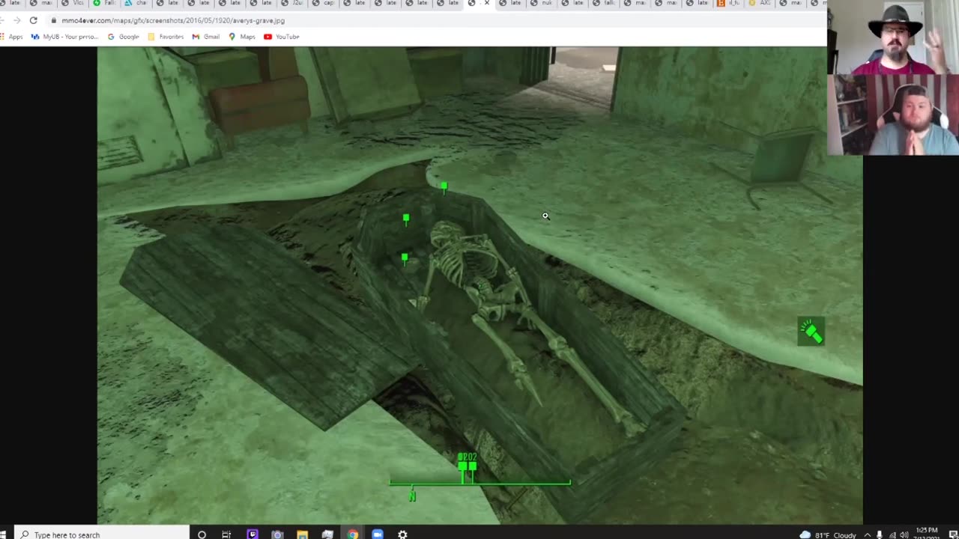
Task: Open Cortana from the taskbar circle
Action: point(202,535)
